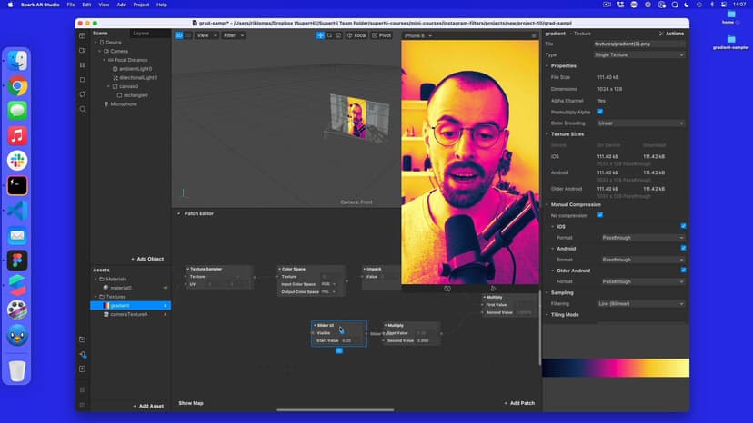This screenshot has width=753, height=423.
Task: Collapse the Materials folder in Assets
Action: pyautogui.click(x=95, y=279)
